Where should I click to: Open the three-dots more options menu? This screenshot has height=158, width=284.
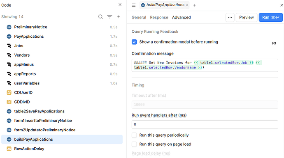coord(230,18)
